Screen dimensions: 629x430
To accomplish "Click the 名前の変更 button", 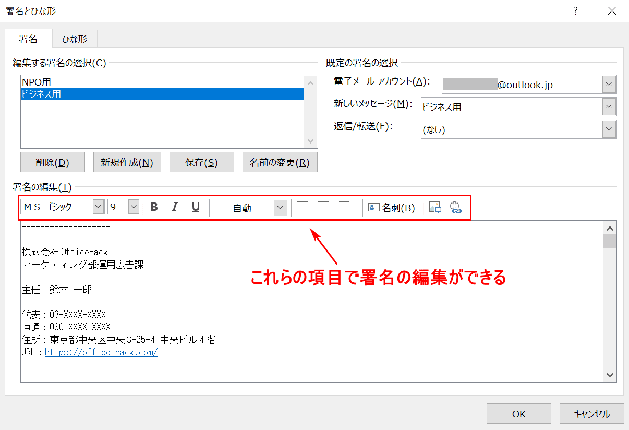I will 280,162.
